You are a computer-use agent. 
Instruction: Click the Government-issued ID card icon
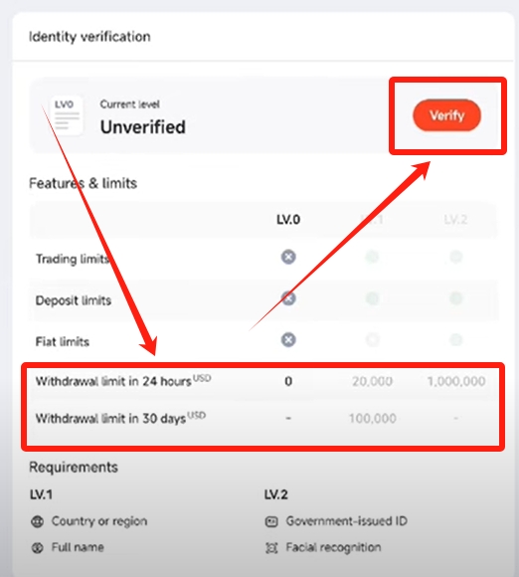[x=271, y=521]
